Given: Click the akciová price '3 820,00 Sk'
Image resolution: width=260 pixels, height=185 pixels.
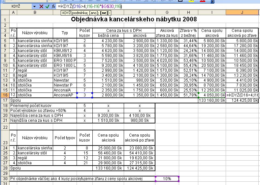Looking at the screenshot, I should (140, 56).
